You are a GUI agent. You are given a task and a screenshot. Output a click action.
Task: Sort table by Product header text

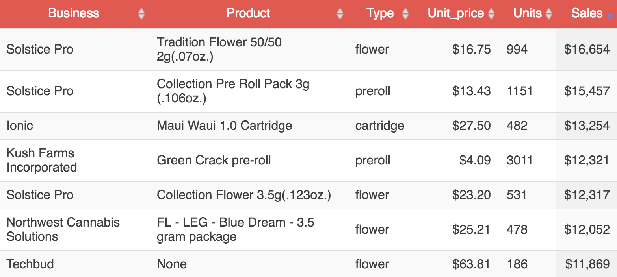coord(248,13)
